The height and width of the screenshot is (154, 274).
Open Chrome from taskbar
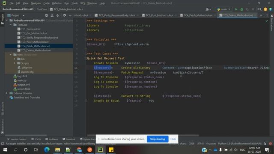click(x=79, y=150)
